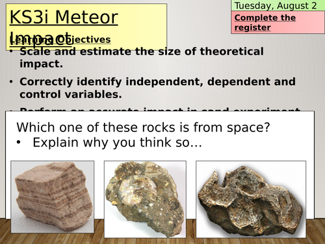The image size is (325, 244).
Task: Click the Which one of these rocks question
Action: (x=143, y=127)
